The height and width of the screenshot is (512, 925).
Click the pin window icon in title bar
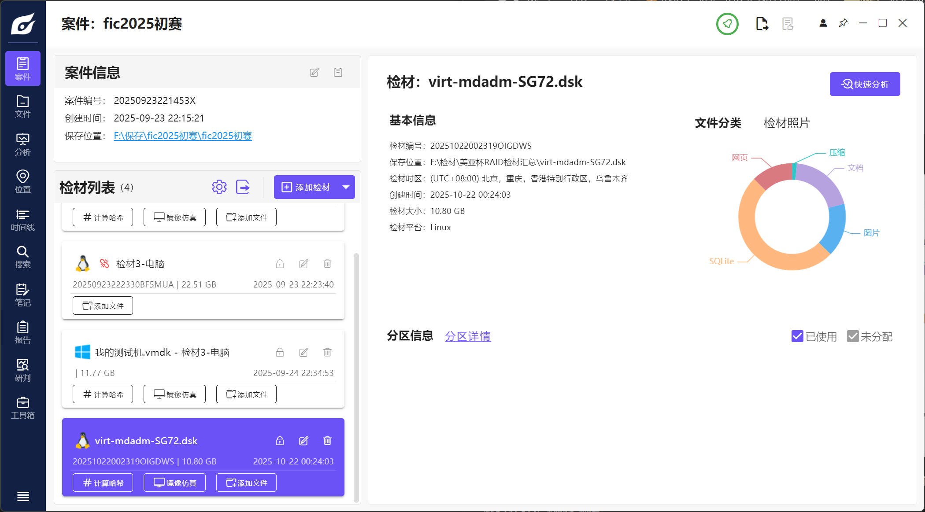pos(843,23)
